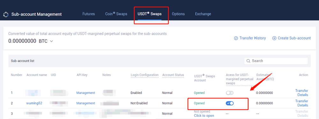This screenshot has height=119, width=319.
Task: Open the wuming02 account name link
Action: click(x=34, y=103)
